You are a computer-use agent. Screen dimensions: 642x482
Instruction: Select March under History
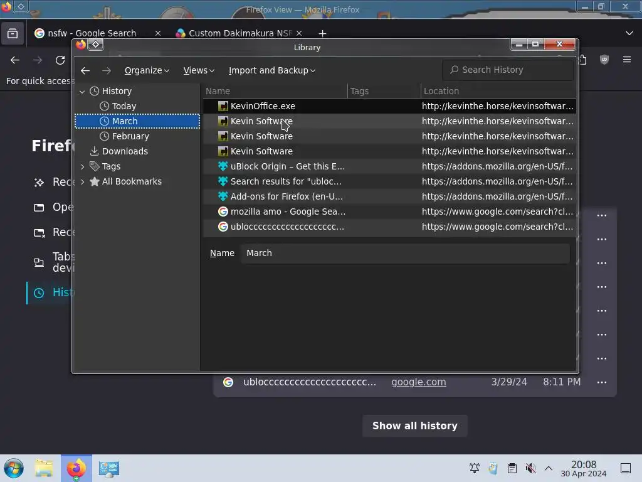137,121
